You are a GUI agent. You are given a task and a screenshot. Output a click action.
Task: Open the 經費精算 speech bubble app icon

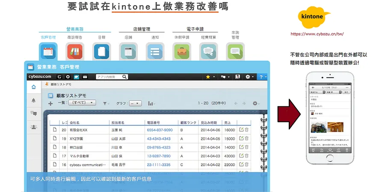point(208,52)
